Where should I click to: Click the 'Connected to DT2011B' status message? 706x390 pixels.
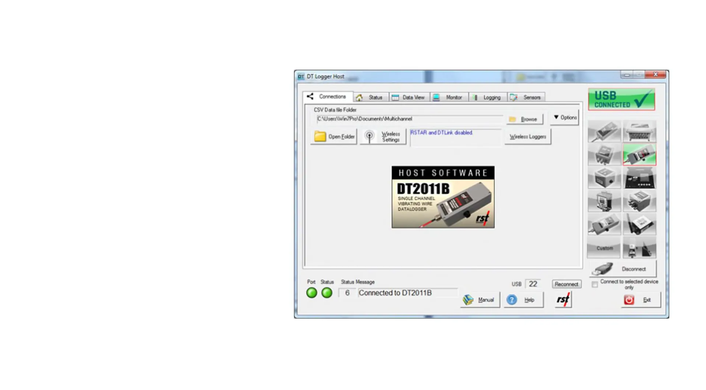point(407,293)
